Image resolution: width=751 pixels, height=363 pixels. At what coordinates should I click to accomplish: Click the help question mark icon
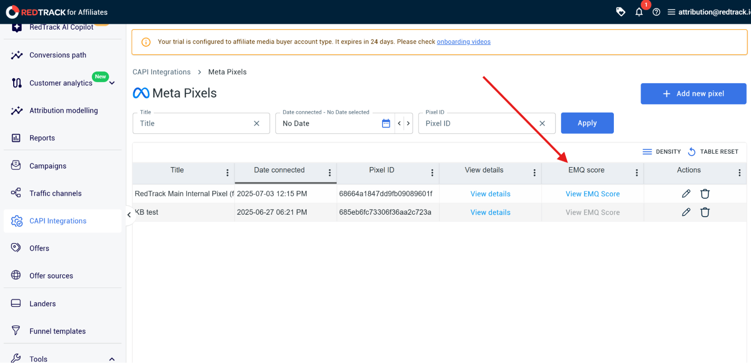tap(656, 12)
